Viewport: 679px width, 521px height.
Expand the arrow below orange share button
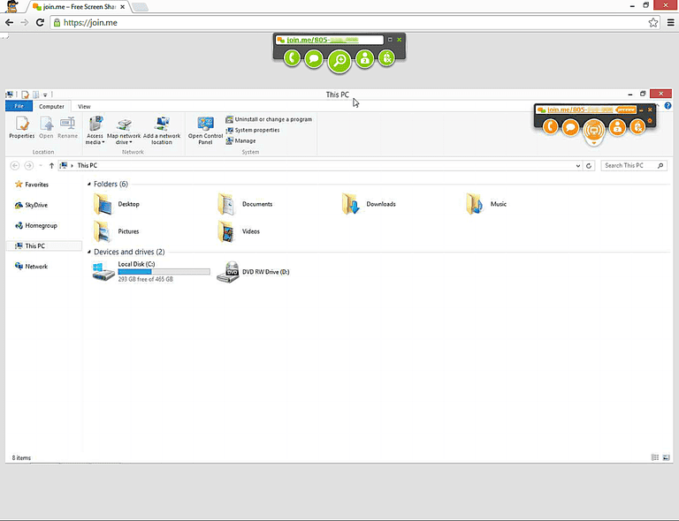594,143
